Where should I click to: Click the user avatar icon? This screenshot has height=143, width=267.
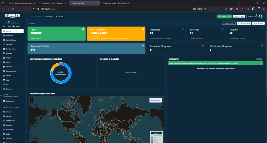click(260, 16)
